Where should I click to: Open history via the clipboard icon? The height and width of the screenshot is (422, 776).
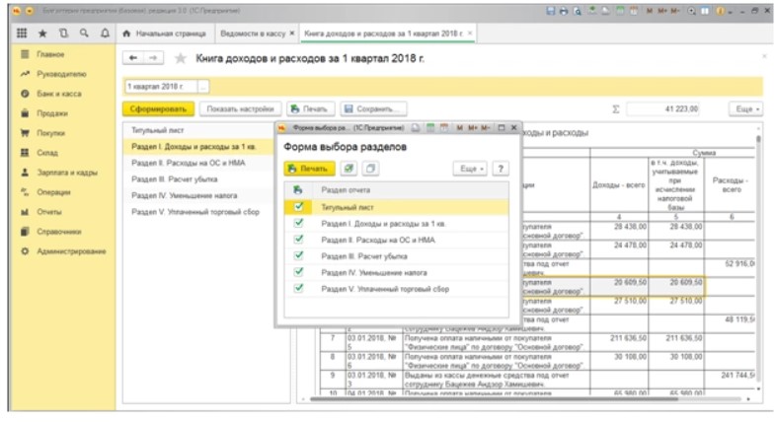(64, 33)
